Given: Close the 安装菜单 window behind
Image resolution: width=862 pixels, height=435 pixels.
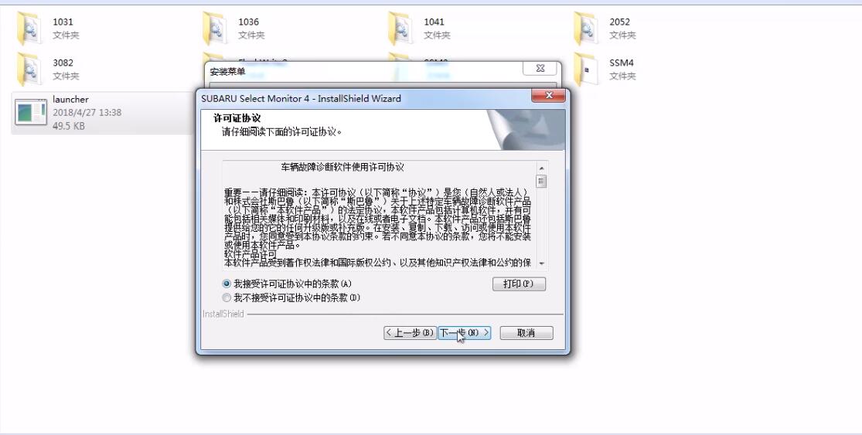Looking at the screenshot, I should tap(540, 69).
